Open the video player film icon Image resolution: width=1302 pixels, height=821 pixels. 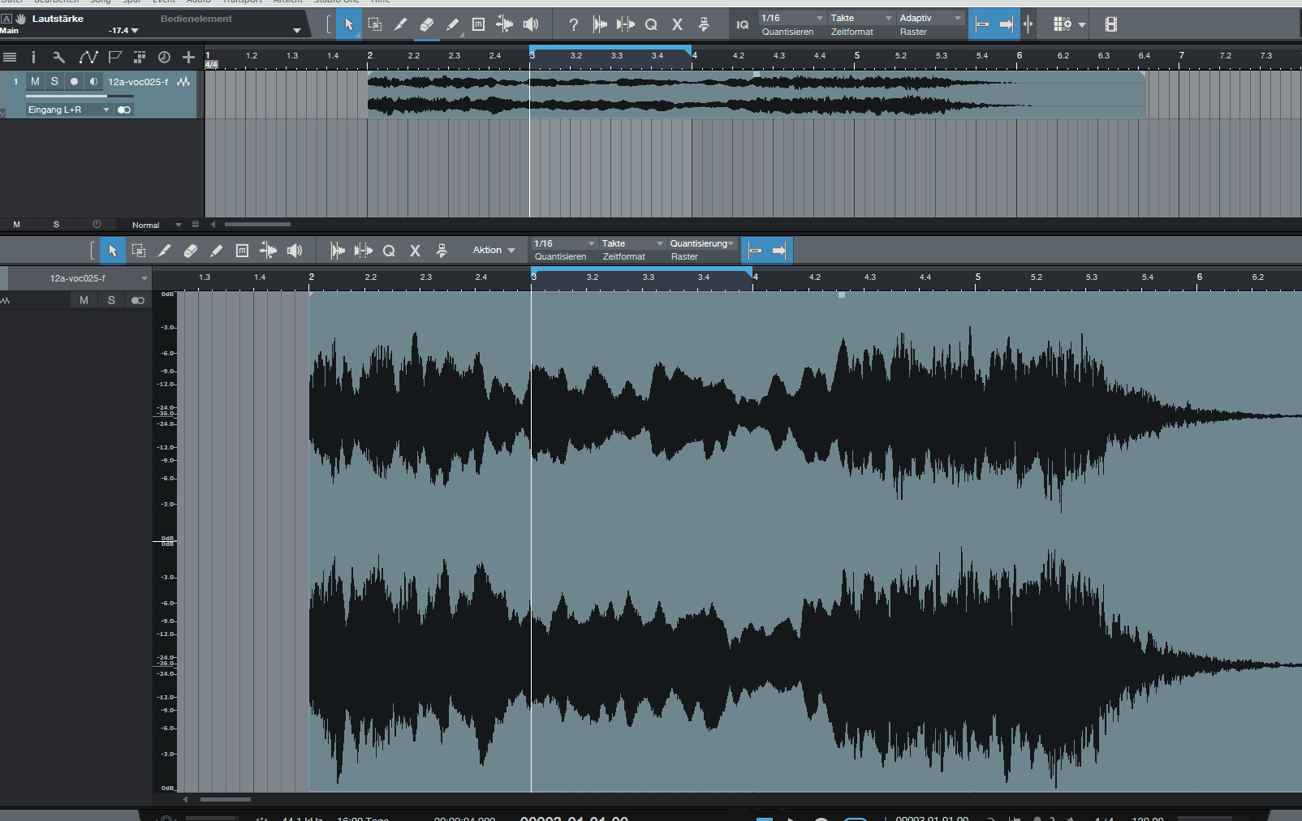1110,24
